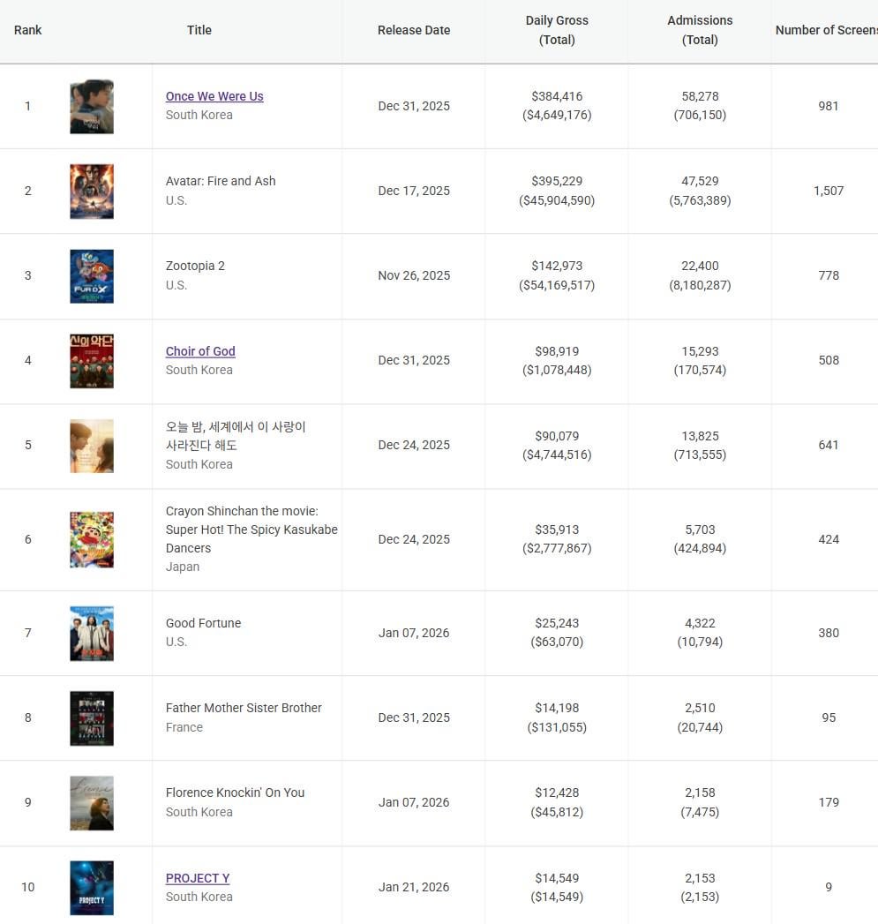Select the Father Mother Sister Brother poster
878x924 pixels.
[92, 717]
